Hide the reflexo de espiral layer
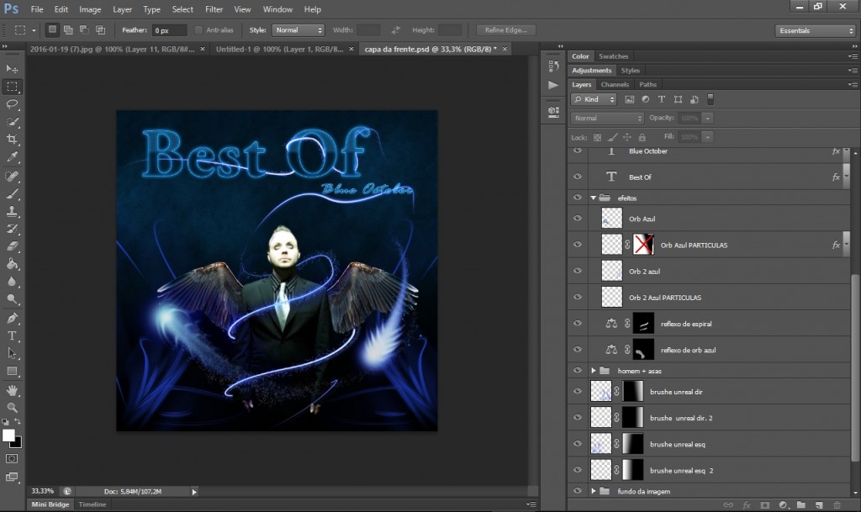The width and height of the screenshot is (861, 512). click(578, 323)
